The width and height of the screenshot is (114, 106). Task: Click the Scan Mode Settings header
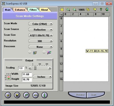point(30,16)
